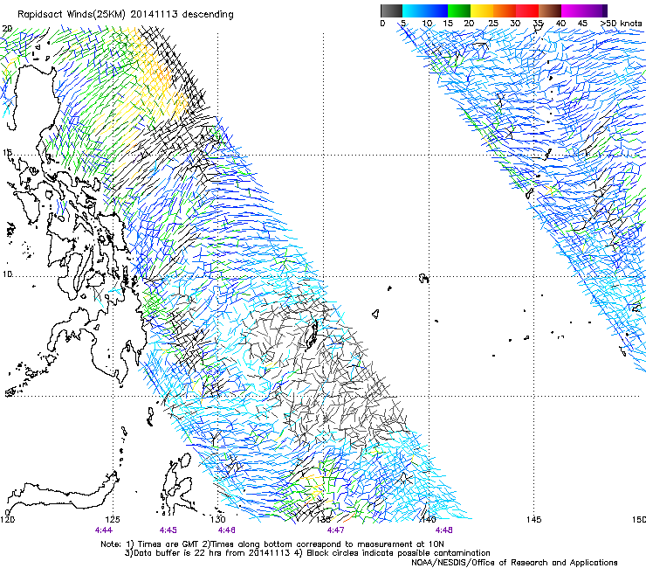Click the '145' longitude axis label
646x568 pixels.
coord(534,519)
